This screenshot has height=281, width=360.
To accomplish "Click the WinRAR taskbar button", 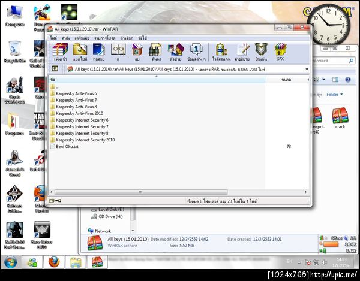I will (x=97, y=262).
